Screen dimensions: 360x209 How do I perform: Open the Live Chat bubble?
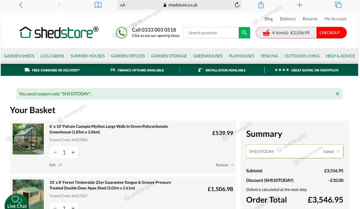tap(17, 202)
